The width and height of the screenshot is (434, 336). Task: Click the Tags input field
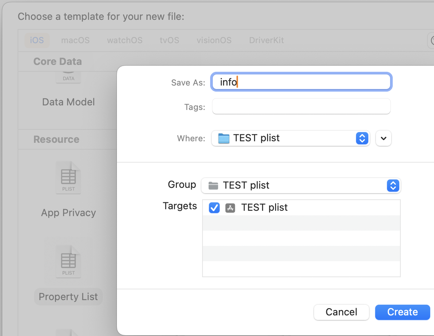click(x=301, y=107)
